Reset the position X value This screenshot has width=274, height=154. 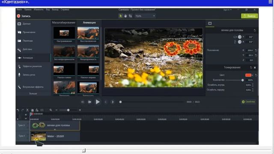pyautogui.click(x=256, y=50)
